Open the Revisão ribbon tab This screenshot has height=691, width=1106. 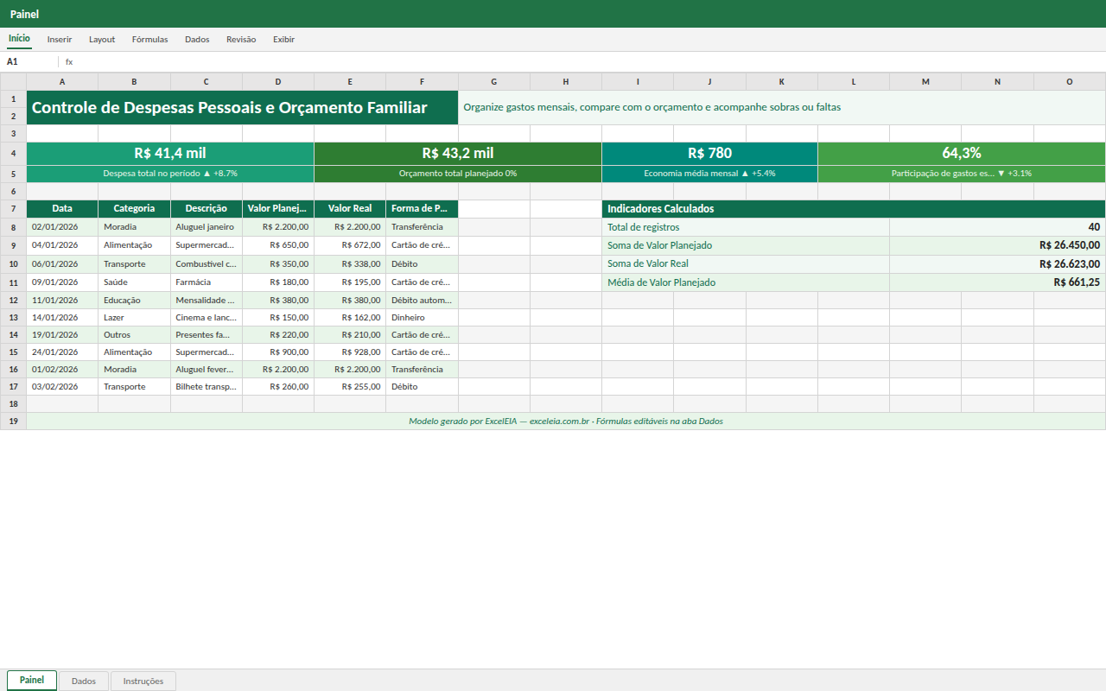(x=241, y=40)
